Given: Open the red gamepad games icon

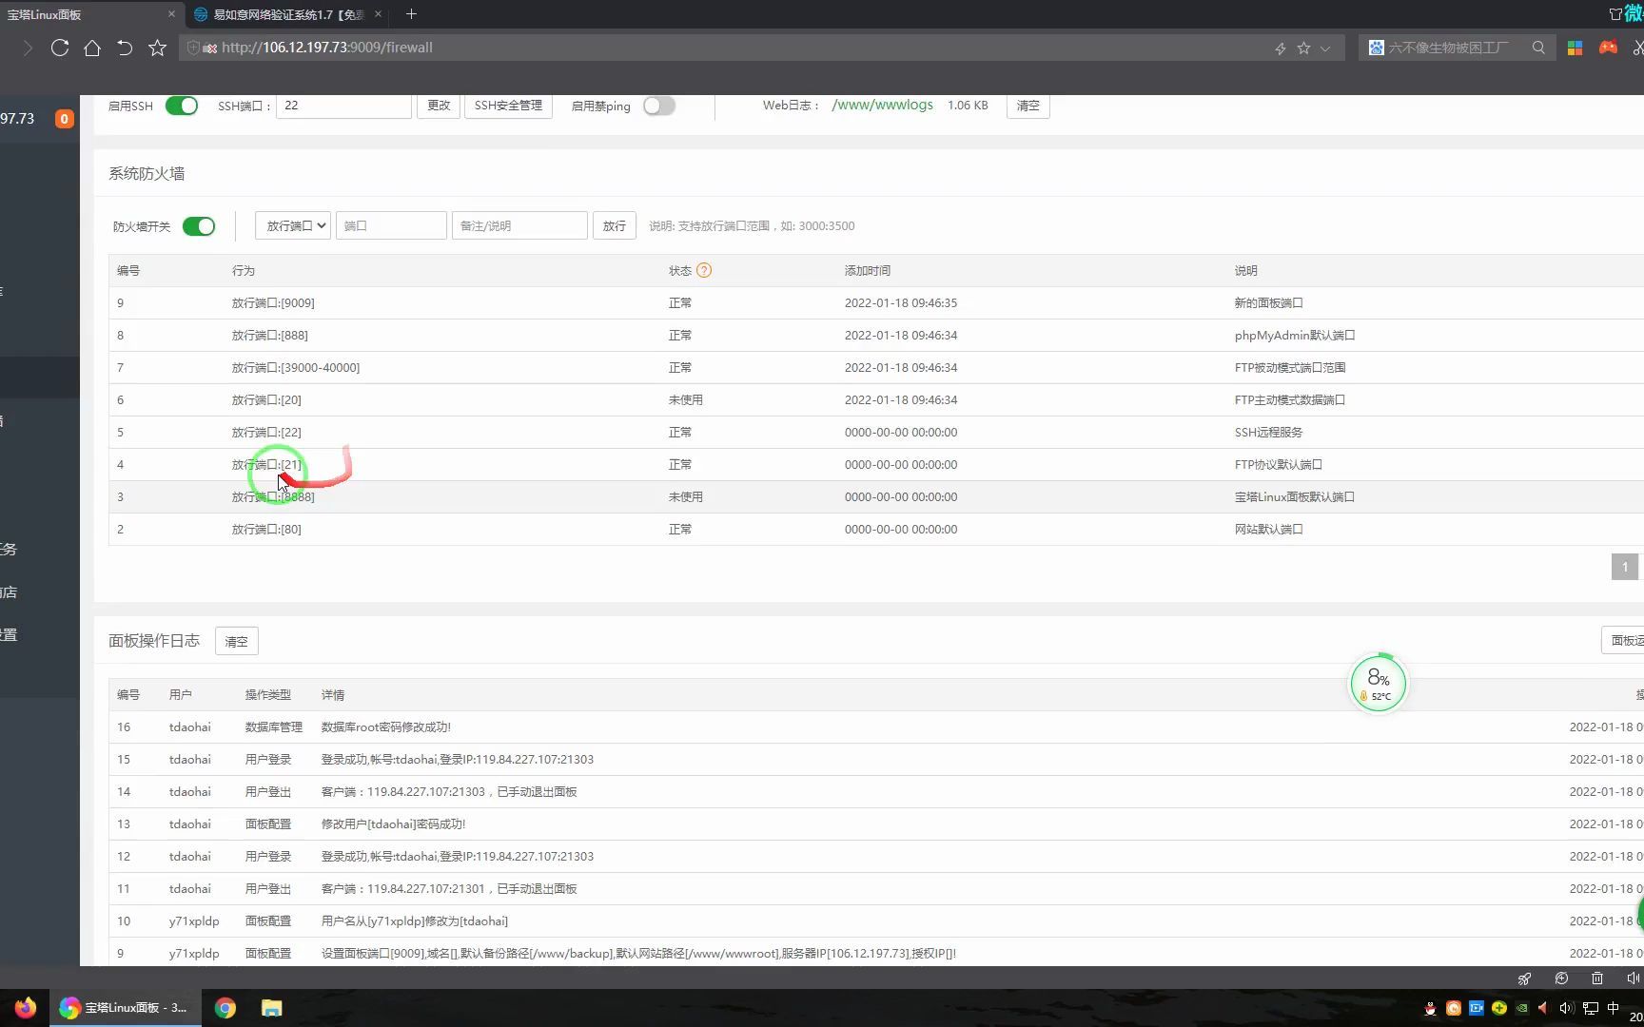Looking at the screenshot, I should click(1608, 48).
